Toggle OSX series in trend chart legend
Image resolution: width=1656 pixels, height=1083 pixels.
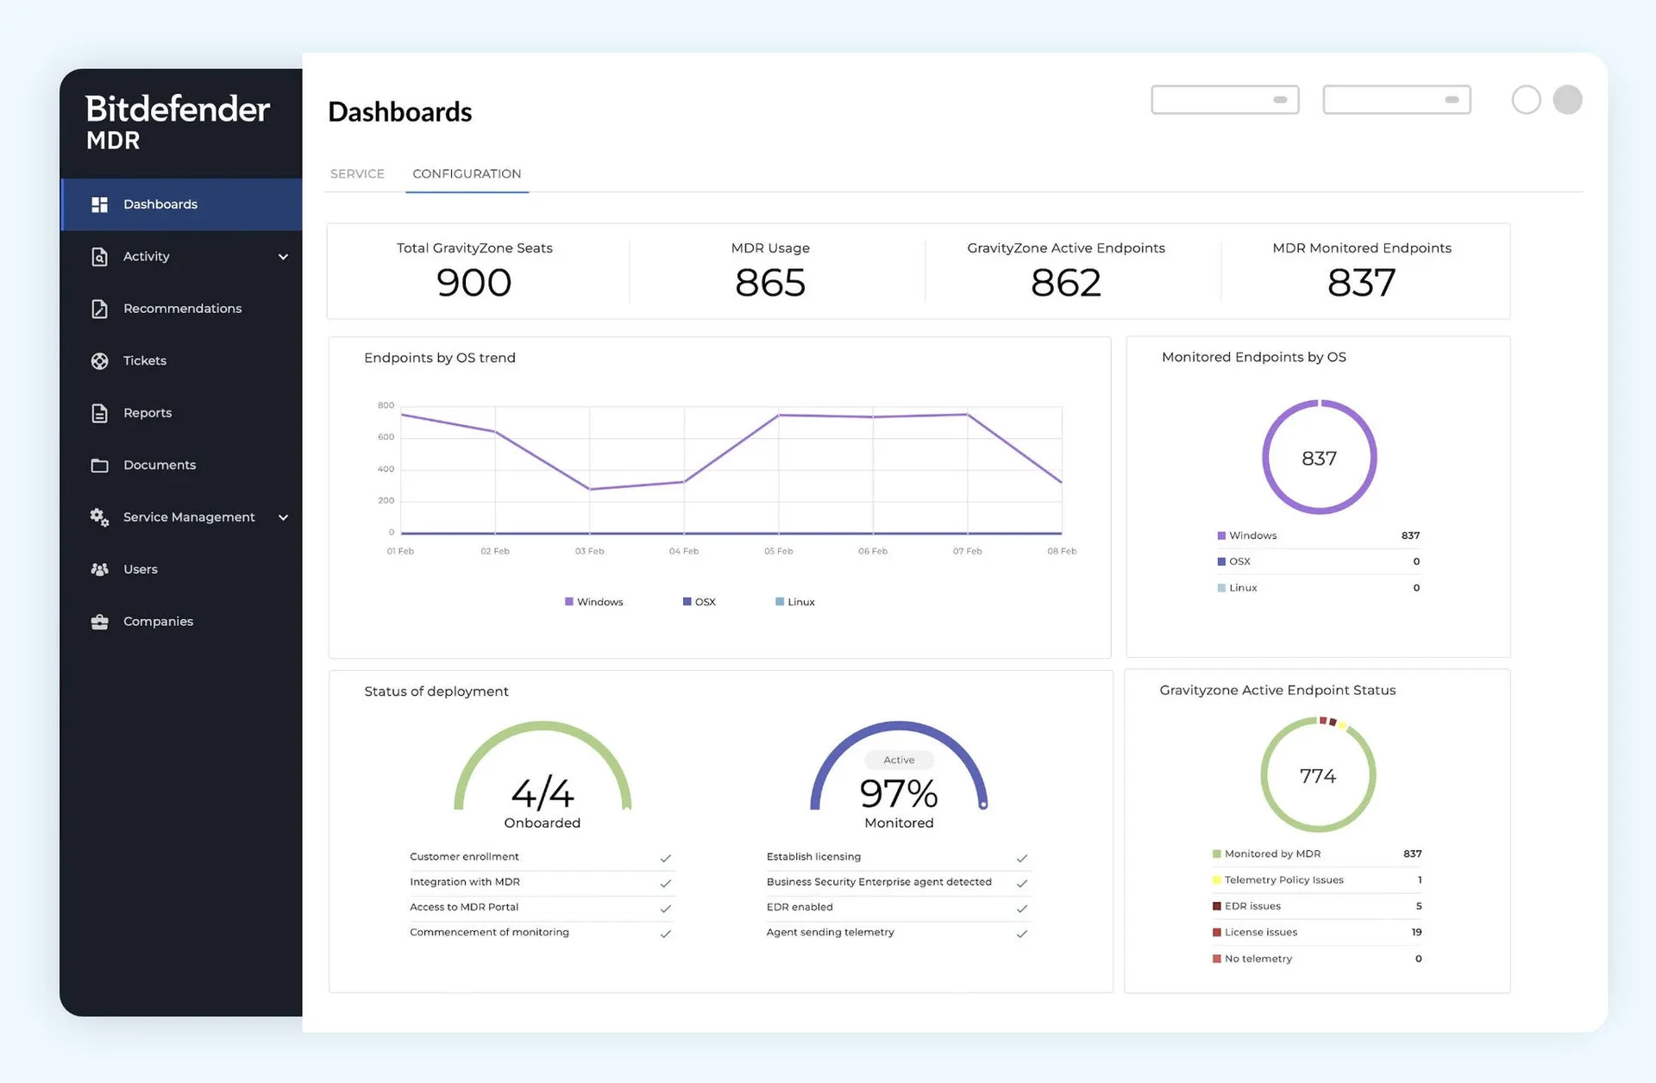tap(699, 602)
